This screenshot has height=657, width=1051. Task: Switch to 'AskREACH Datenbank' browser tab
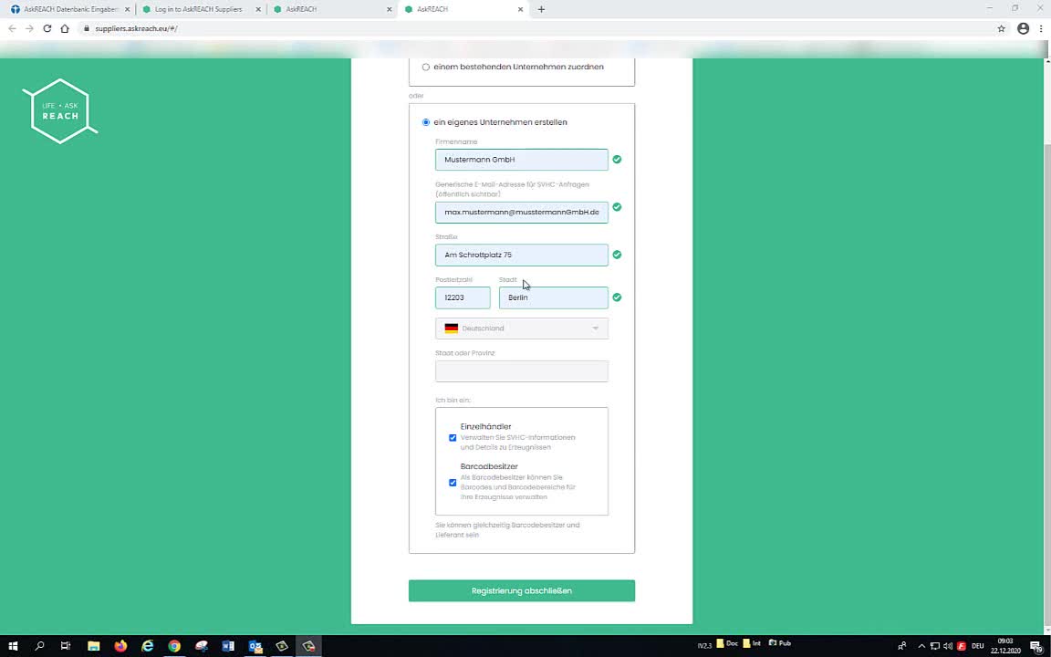click(69, 9)
